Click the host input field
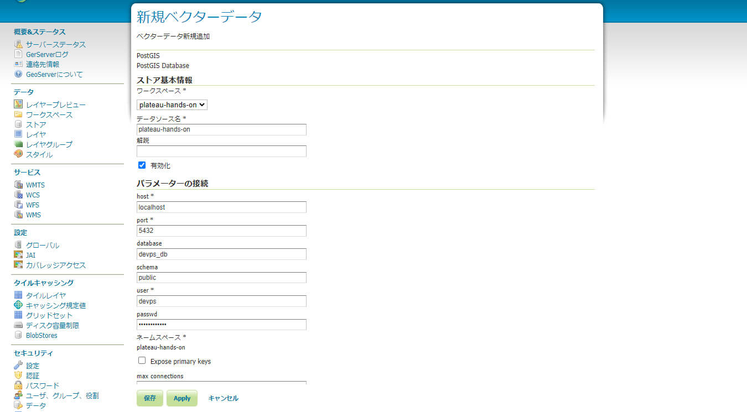Image resolution: width=747 pixels, height=412 pixels. [221, 207]
